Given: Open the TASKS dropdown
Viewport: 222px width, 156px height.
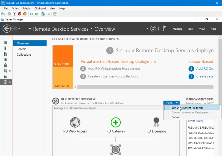Looking at the screenshot, I should (171, 103).
